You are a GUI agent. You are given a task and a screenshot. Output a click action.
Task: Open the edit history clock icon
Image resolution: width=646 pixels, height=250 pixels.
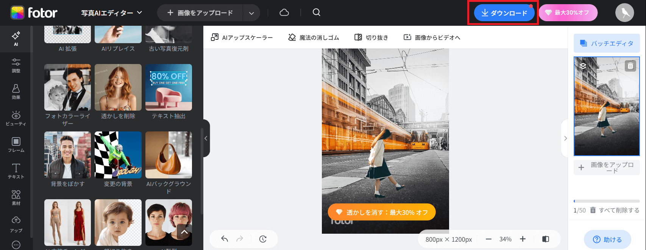[x=263, y=239]
